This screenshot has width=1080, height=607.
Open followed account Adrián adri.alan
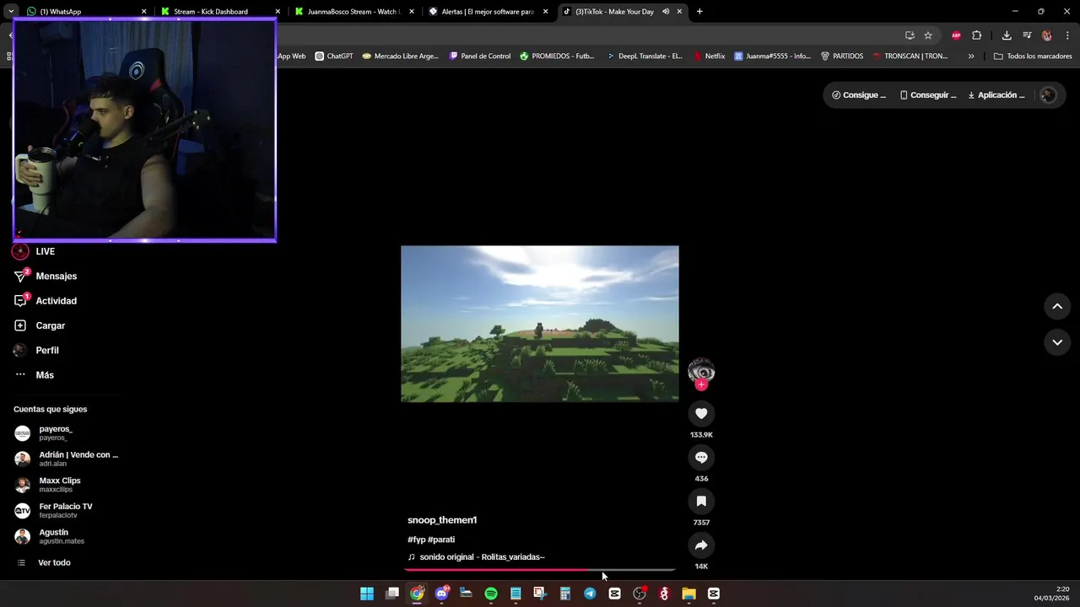click(x=67, y=459)
